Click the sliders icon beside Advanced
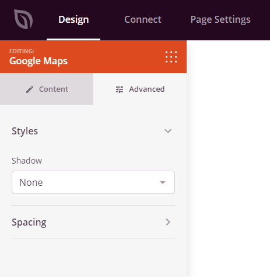The width and height of the screenshot is (270, 277). coord(120,89)
